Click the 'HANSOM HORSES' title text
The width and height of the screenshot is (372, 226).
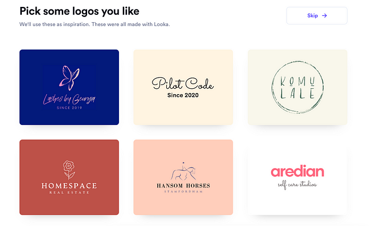point(183,186)
